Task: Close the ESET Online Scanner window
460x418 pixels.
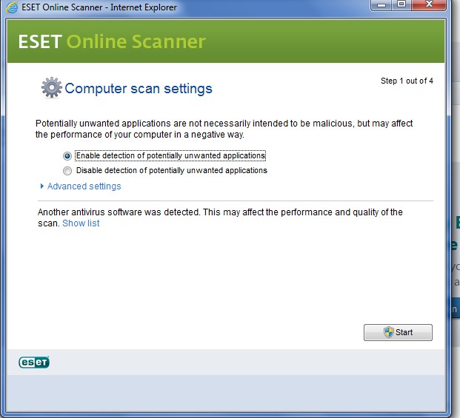Action: pos(429,5)
